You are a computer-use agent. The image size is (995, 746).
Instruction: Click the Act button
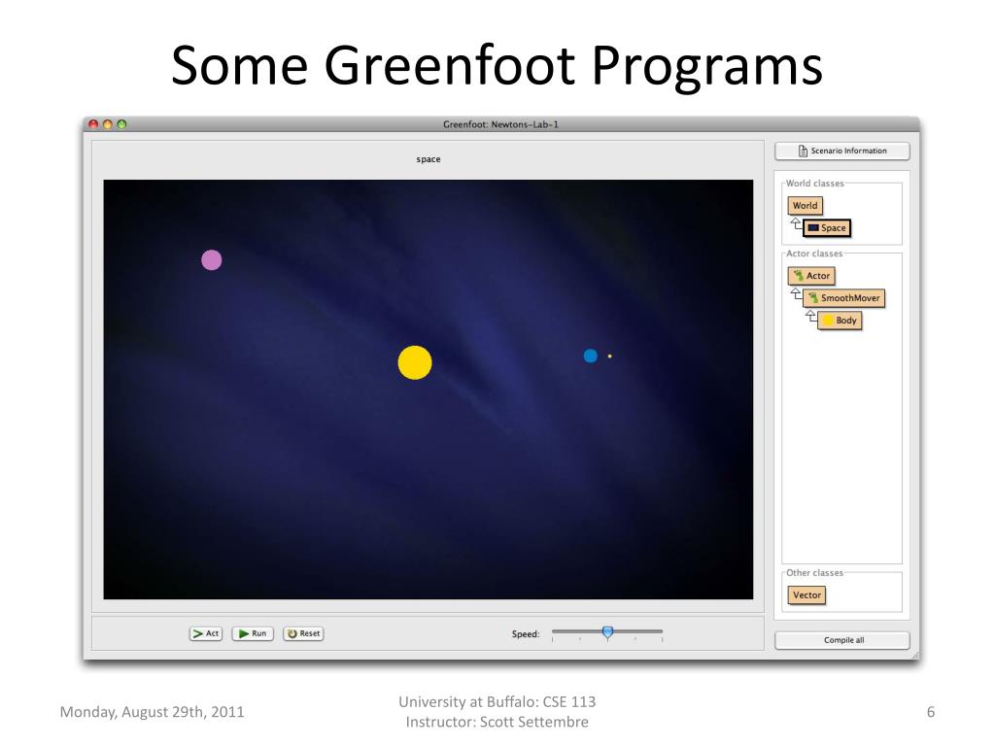point(206,633)
